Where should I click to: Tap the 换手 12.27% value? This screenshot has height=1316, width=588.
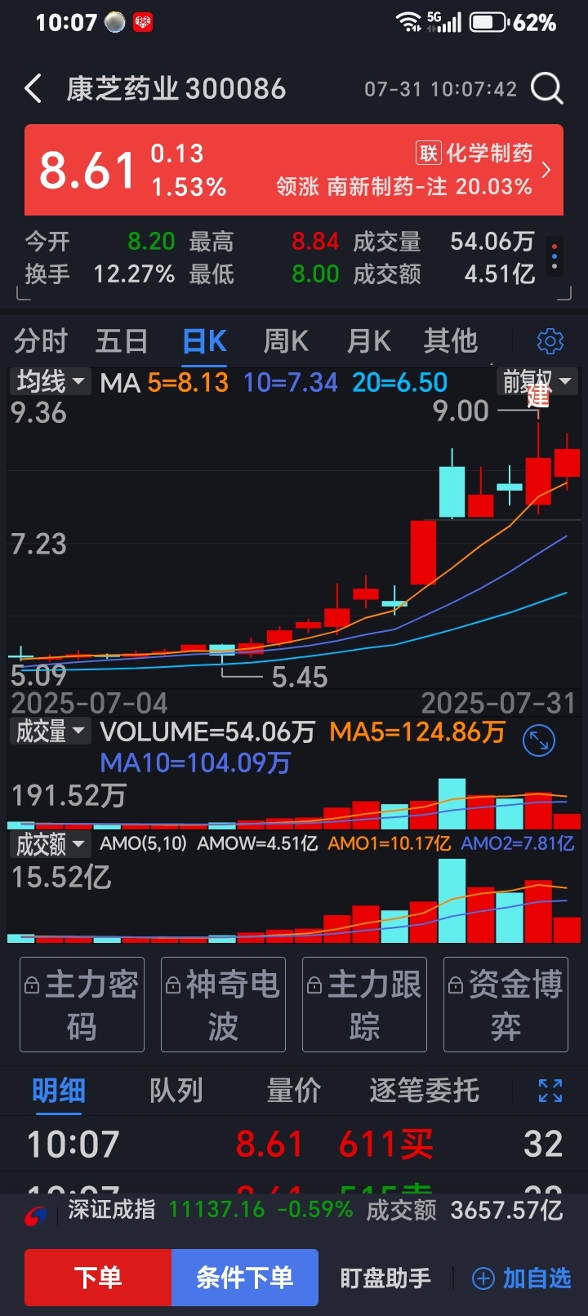click(x=134, y=273)
